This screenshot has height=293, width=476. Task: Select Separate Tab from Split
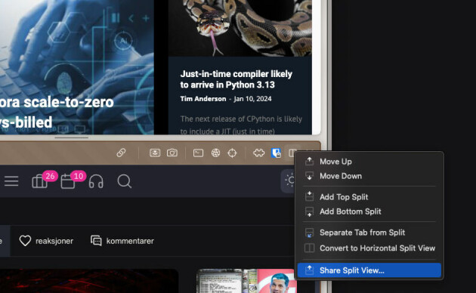[x=369, y=233]
